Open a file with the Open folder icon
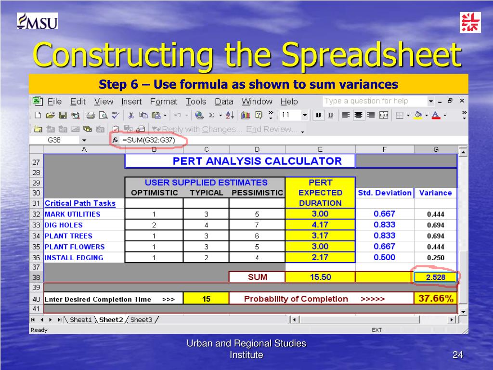Viewport: 493px width, 370px height. (50, 115)
